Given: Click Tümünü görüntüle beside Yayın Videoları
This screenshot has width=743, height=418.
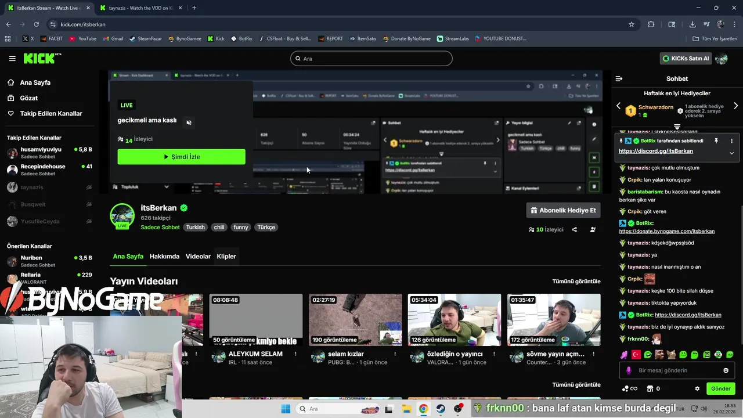Looking at the screenshot, I should (x=576, y=282).
